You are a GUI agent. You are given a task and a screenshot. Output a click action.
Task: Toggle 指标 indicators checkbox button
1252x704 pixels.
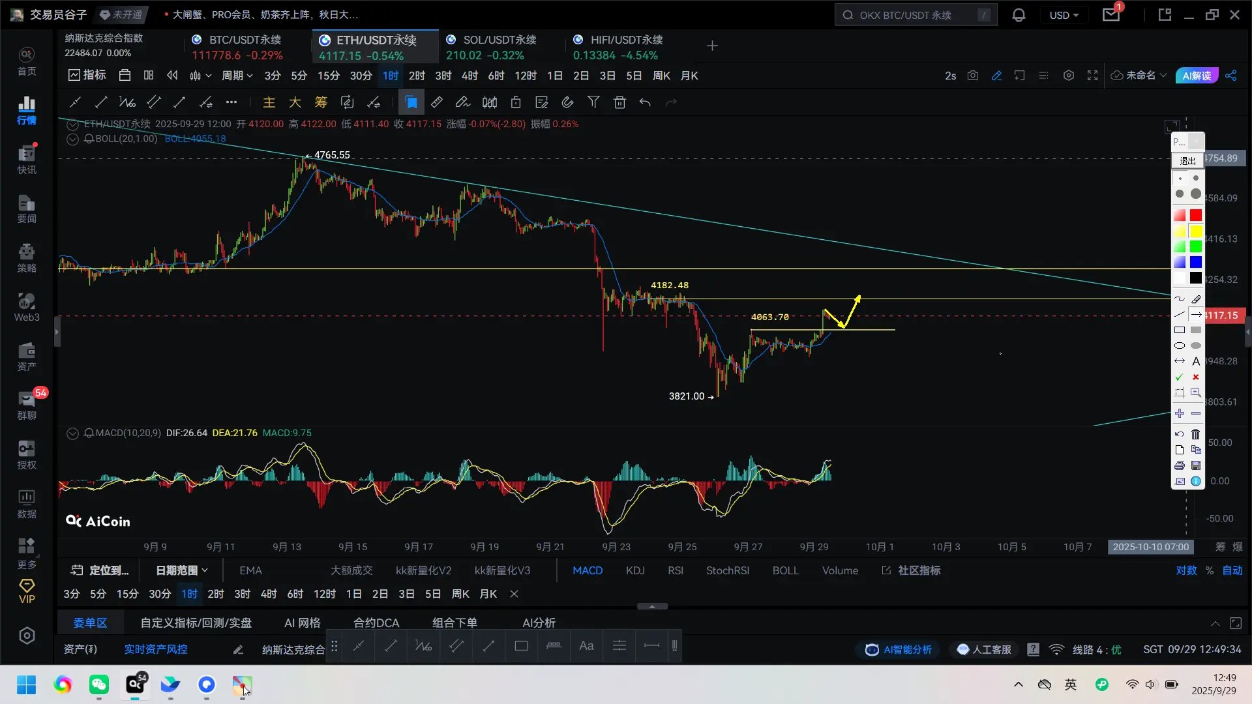click(x=87, y=76)
